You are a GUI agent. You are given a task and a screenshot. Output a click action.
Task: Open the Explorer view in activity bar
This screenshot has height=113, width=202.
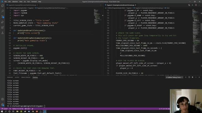click(3, 6)
